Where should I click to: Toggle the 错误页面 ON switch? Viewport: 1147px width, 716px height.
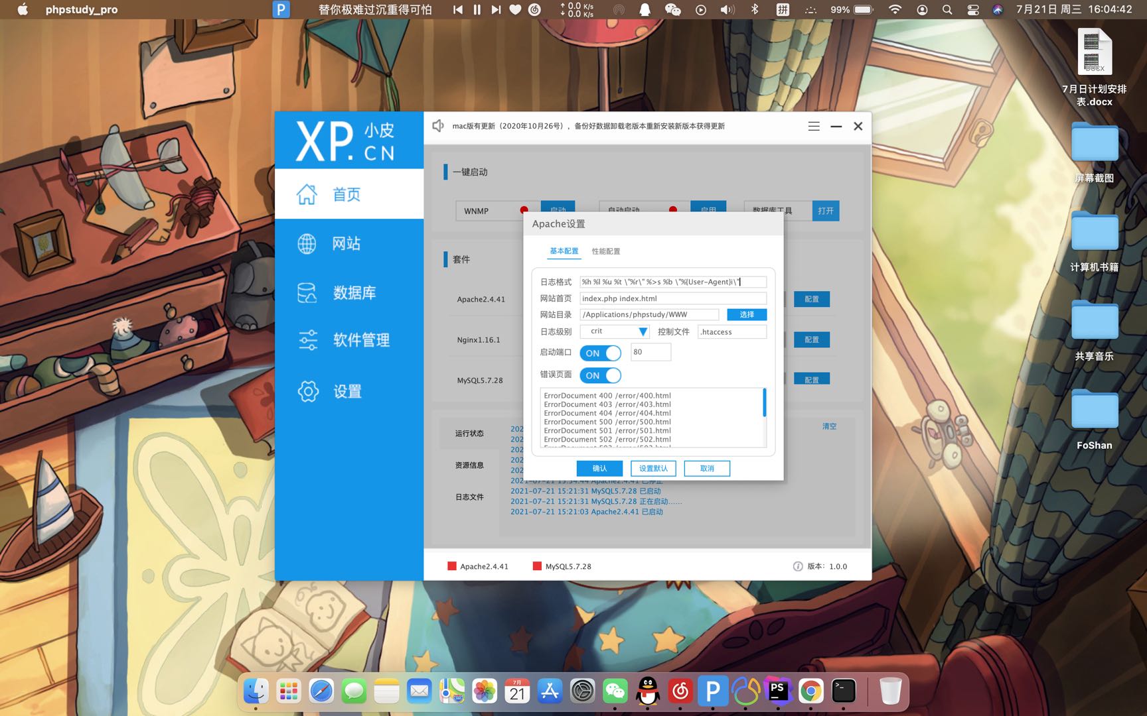coord(600,375)
